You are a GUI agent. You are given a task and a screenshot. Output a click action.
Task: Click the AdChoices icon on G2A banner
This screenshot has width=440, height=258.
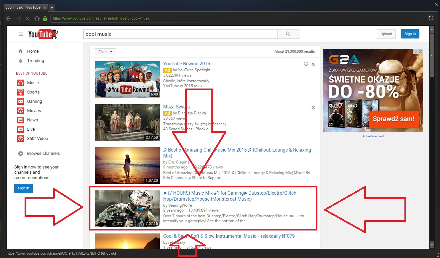pos(416,51)
